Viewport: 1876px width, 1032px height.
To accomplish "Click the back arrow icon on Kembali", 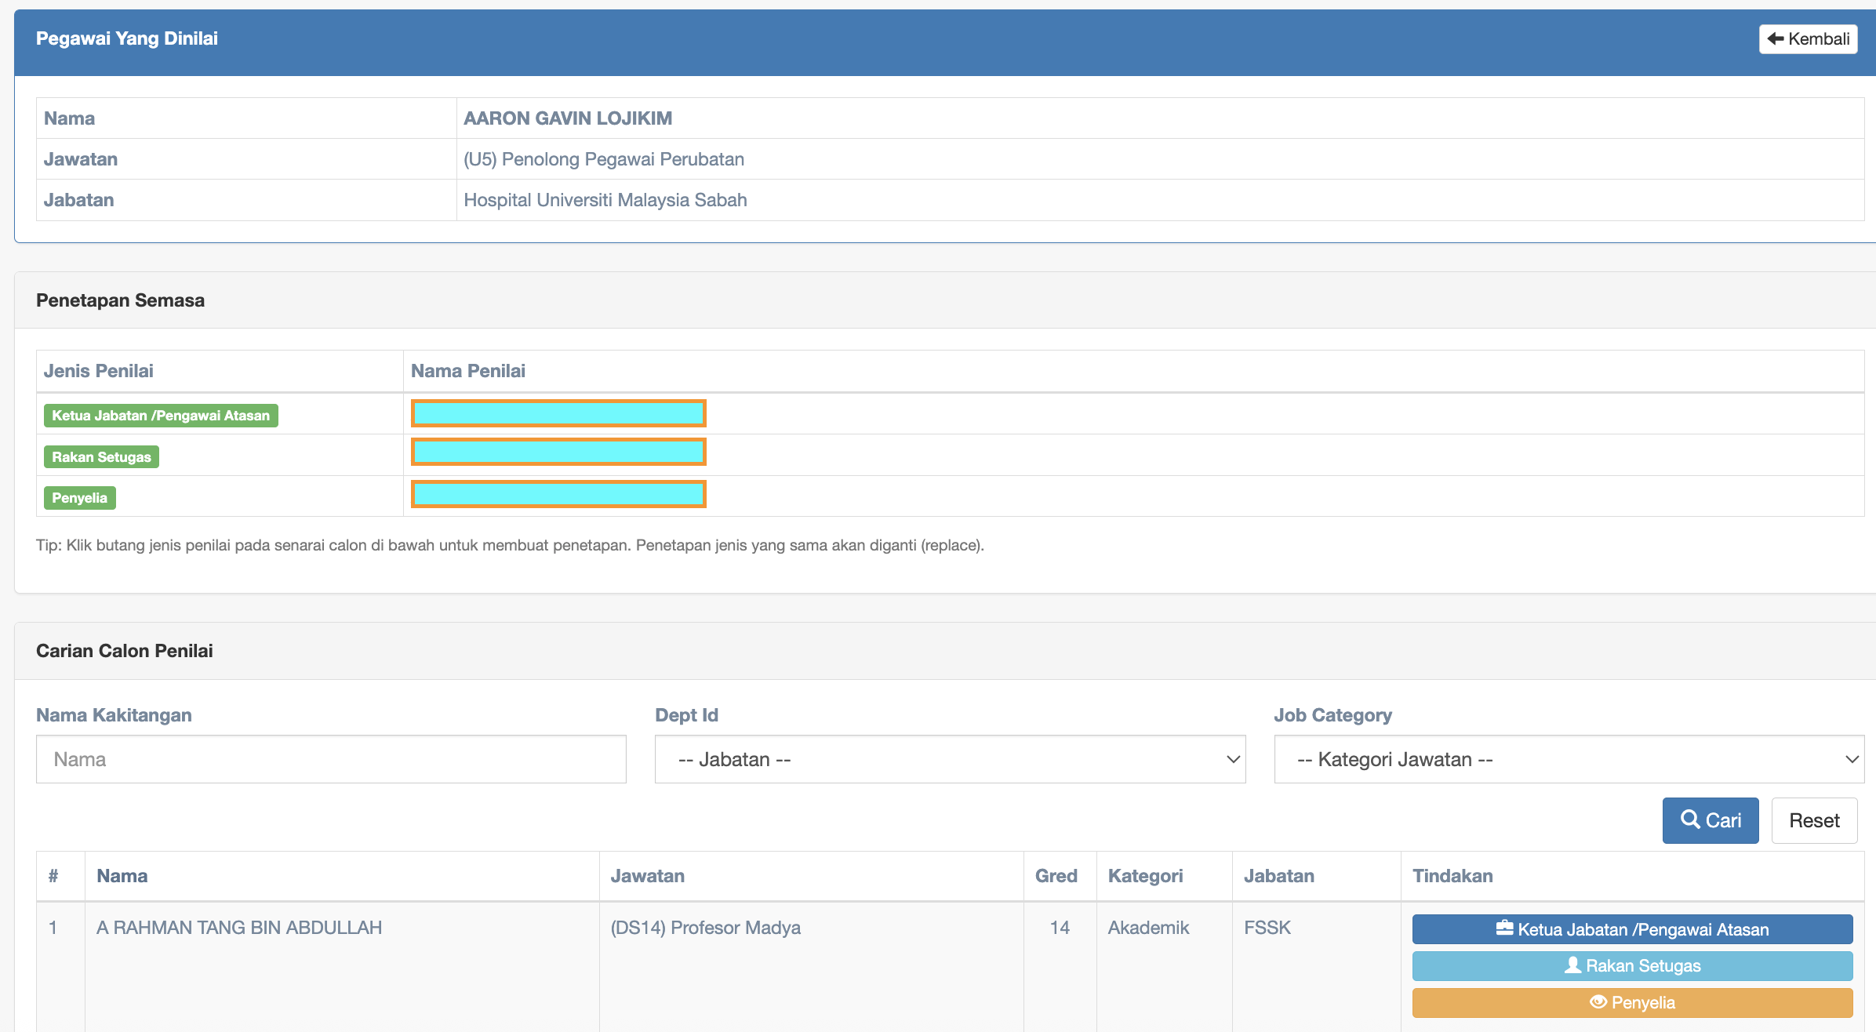I will [x=1776, y=38].
